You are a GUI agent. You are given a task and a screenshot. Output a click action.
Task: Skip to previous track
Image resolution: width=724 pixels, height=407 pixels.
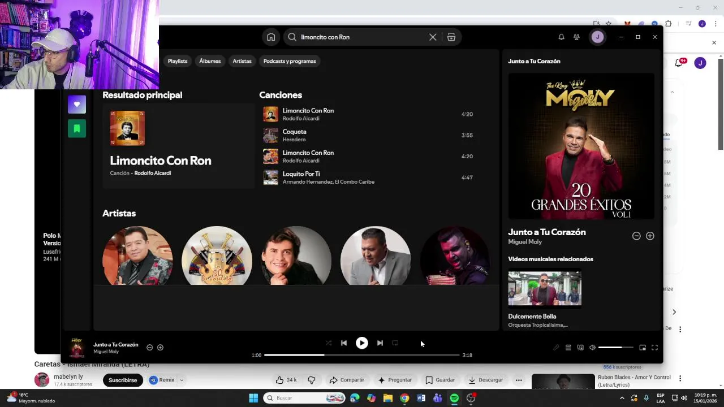coord(344,343)
